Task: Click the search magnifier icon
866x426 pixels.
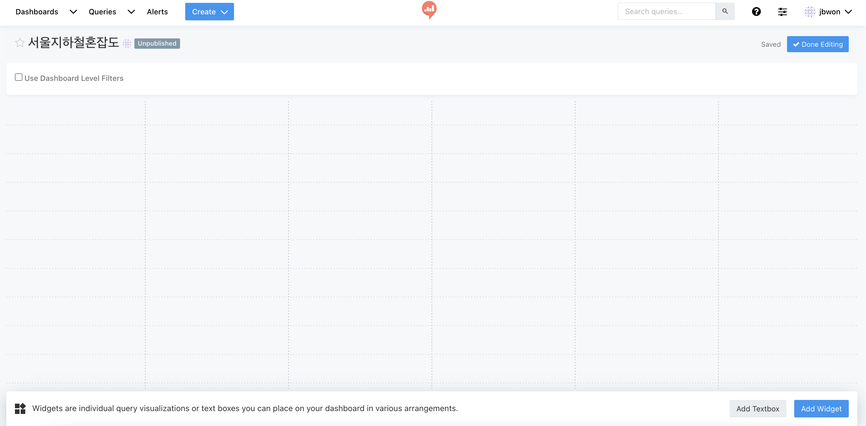Action: coord(725,11)
